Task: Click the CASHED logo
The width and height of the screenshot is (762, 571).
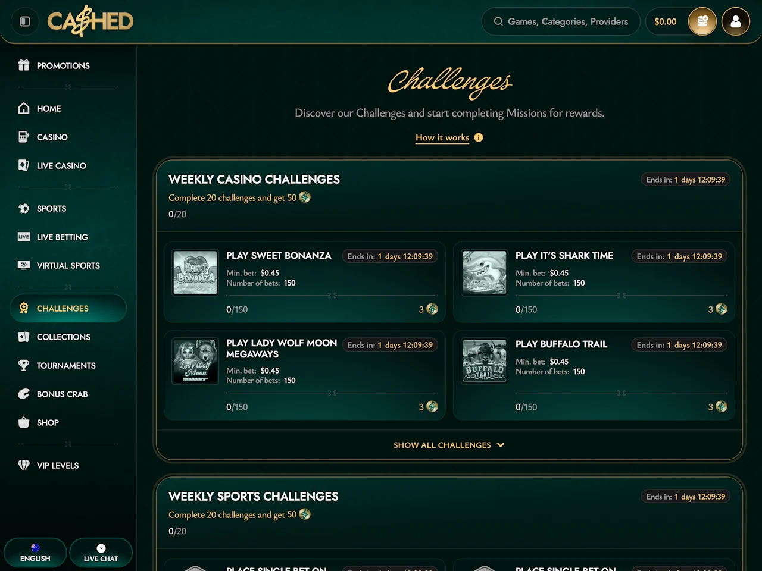Action: pos(90,21)
